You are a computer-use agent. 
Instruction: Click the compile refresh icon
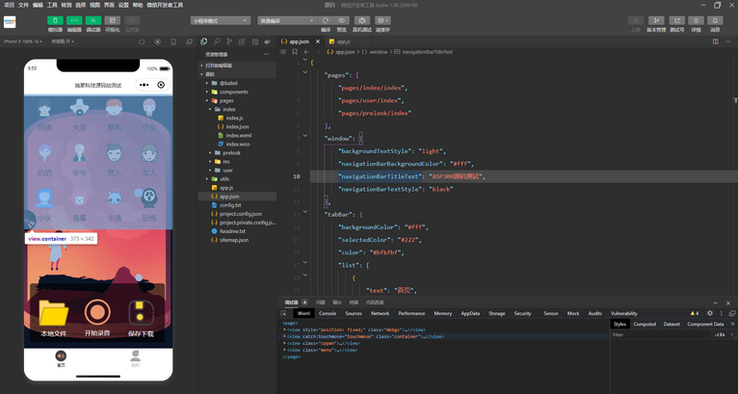coord(326,20)
